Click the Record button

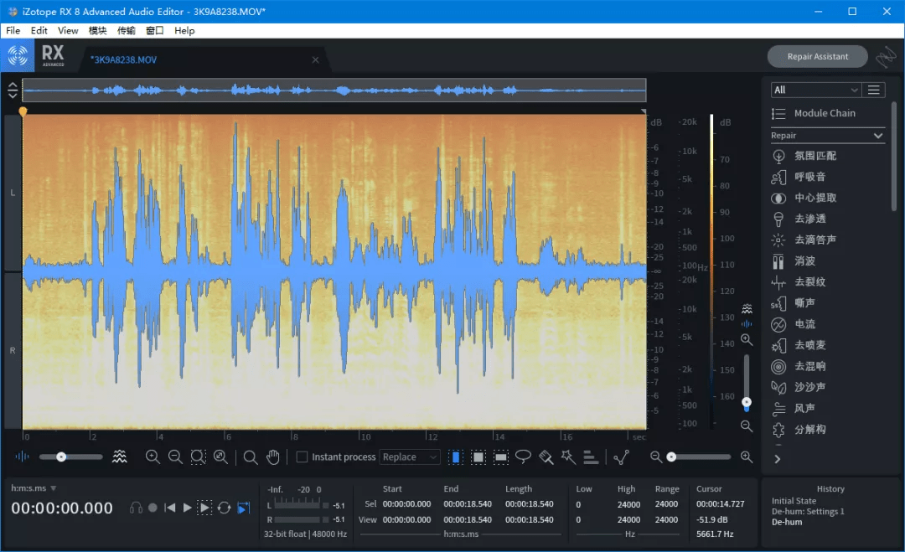click(x=153, y=508)
